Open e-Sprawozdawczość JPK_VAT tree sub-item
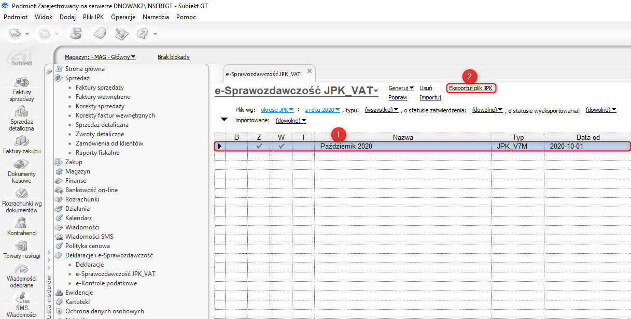631x319 pixels. [116, 274]
